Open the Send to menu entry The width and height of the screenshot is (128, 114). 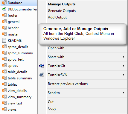tap(54, 93)
